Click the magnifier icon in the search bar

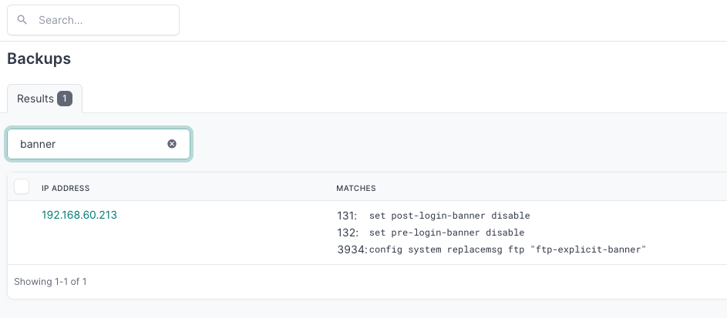coord(22,21)
